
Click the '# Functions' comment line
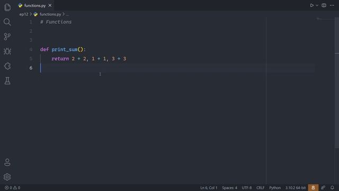(x=56, y=22)
